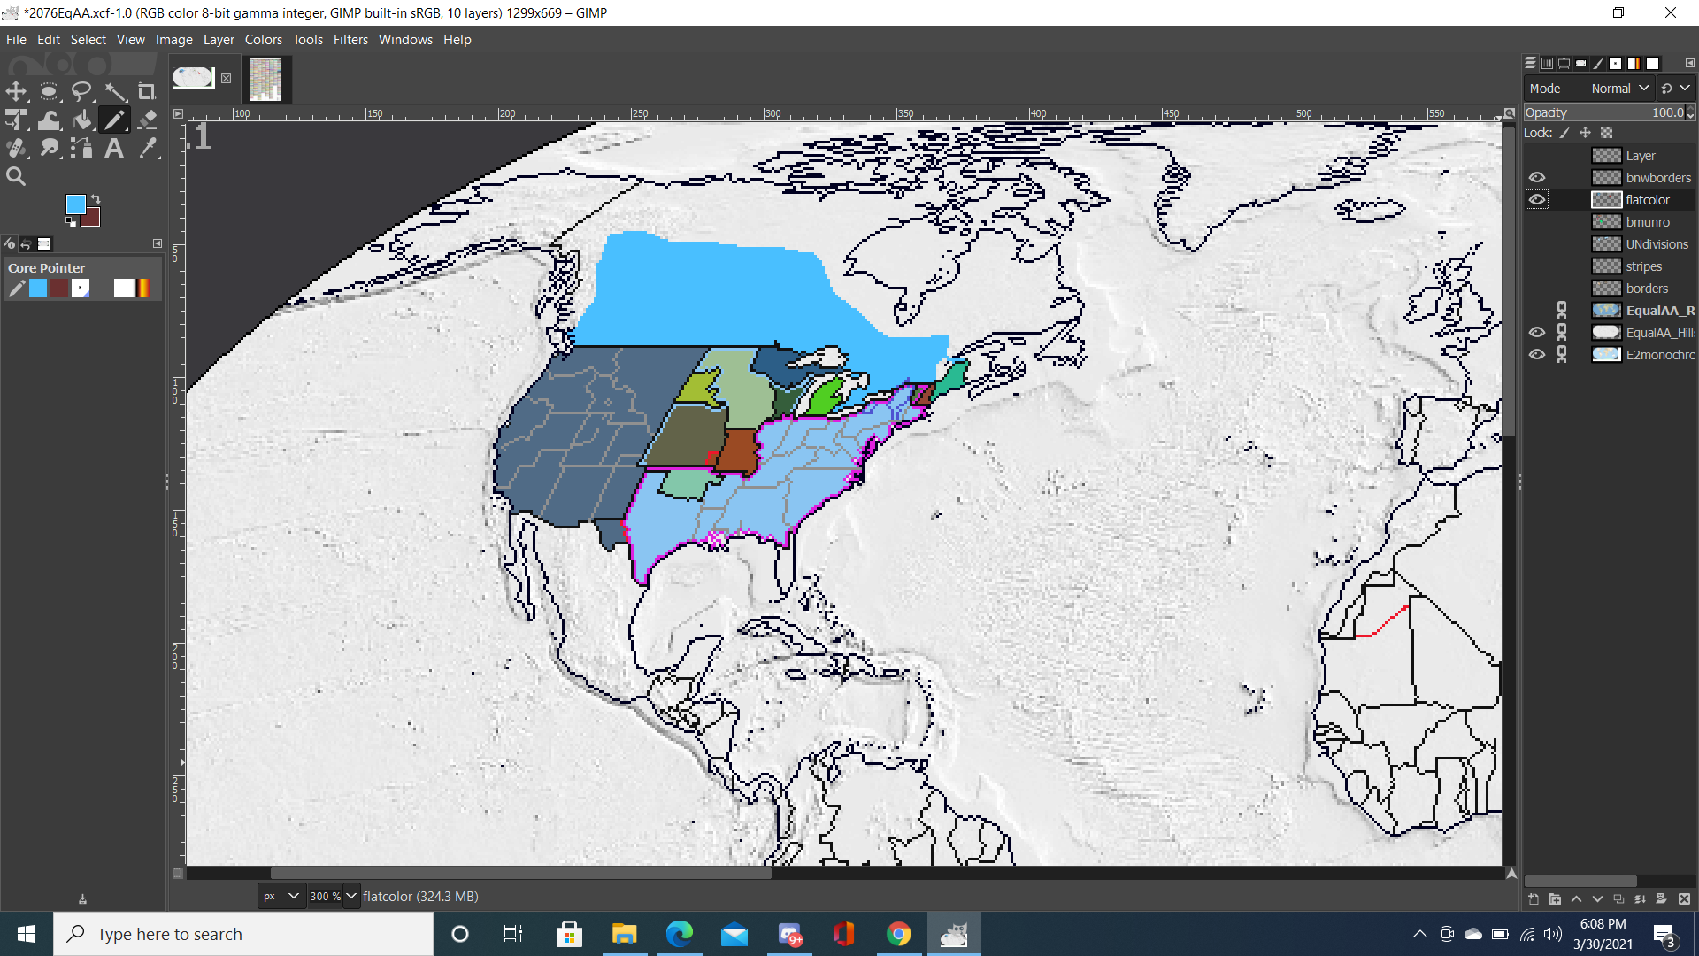Viewport: 1699px width, 956px height.
Task: Open the Layer menu
Action: 219,40
